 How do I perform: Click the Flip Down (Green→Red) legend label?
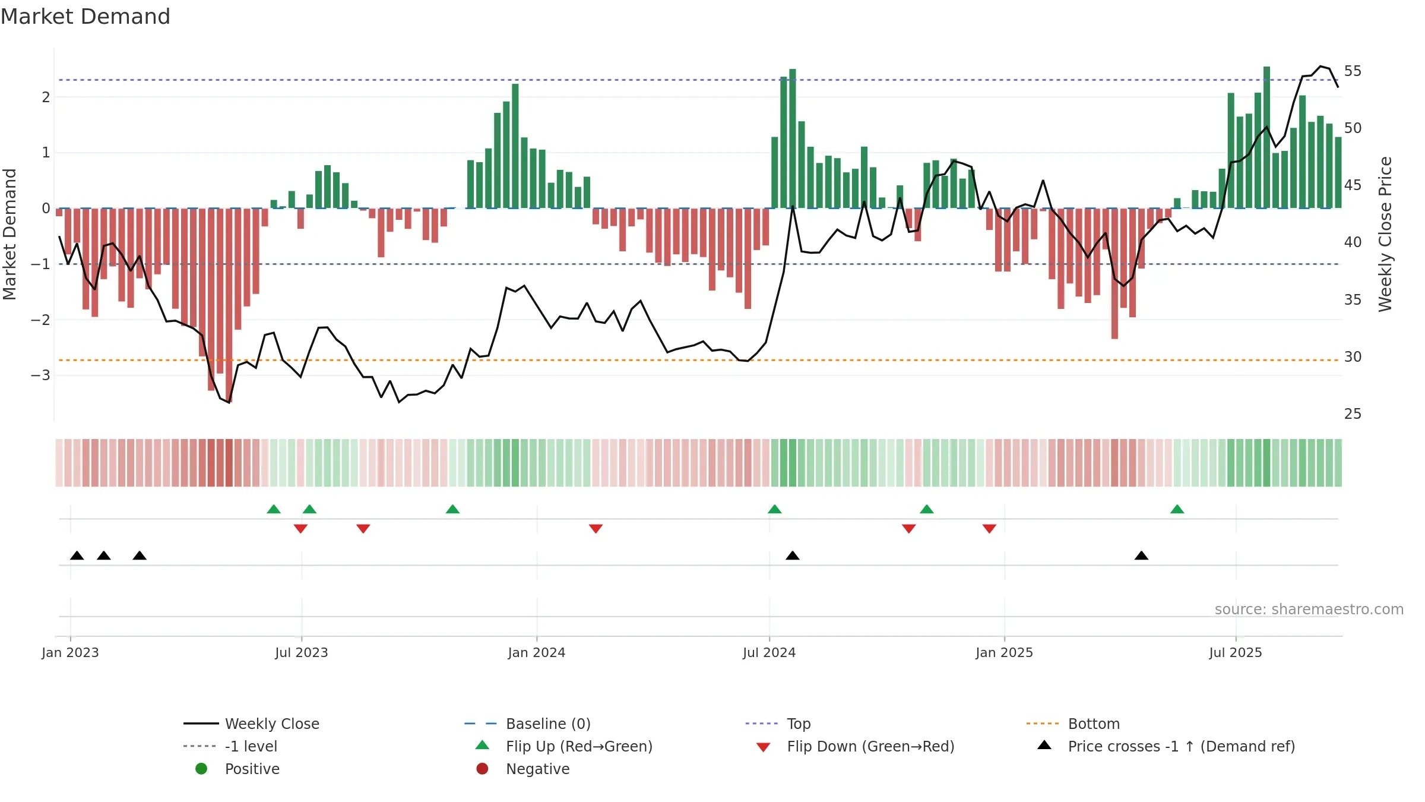(870, 746)
